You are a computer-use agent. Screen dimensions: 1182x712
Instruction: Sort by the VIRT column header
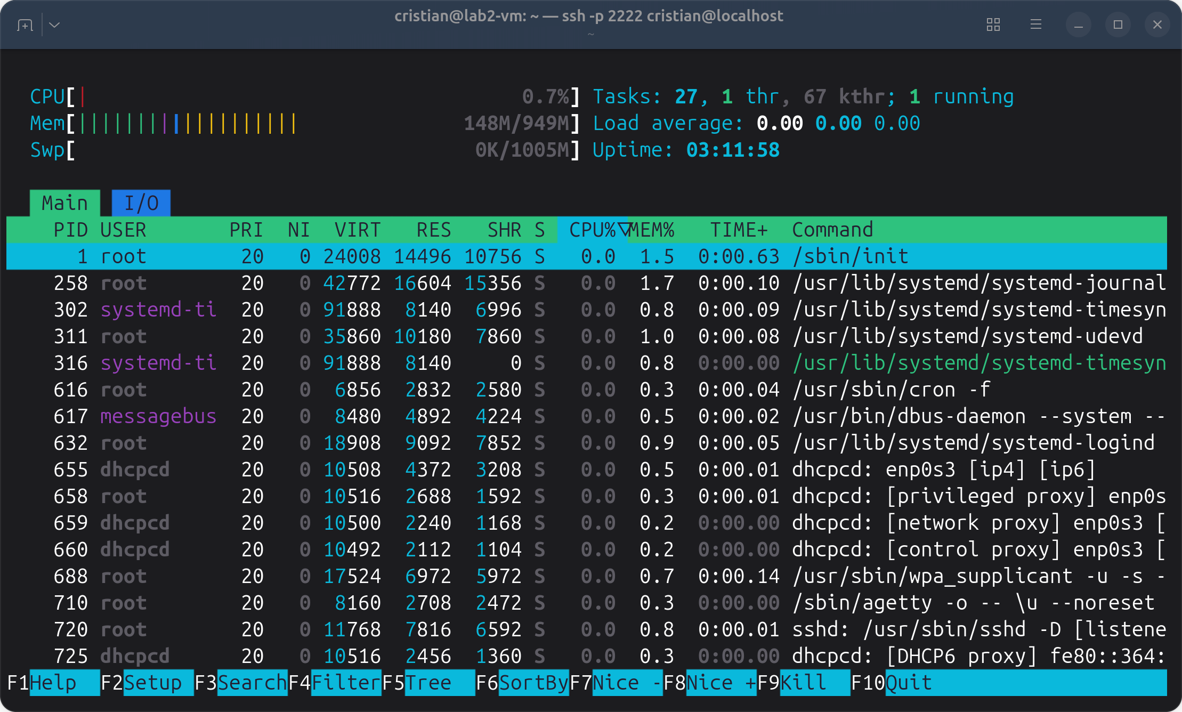click(358, 230)
